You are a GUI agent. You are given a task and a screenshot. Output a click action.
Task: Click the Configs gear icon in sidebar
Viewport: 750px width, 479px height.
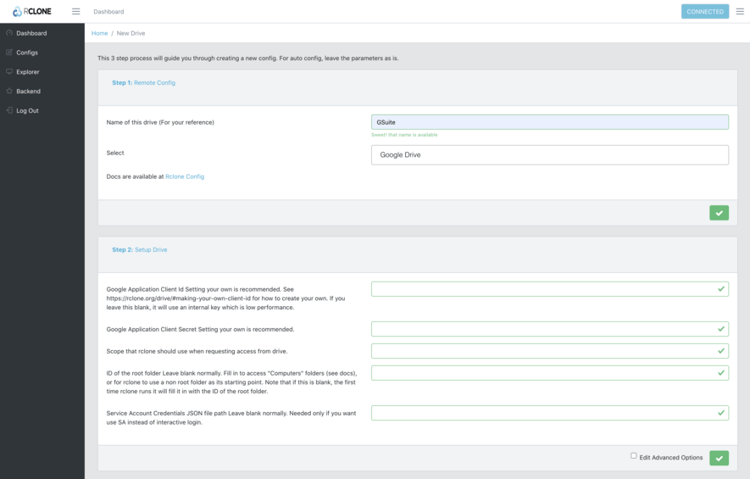coord(9,53)
